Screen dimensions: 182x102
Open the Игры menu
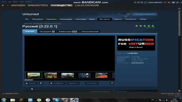tap(22, 2)
